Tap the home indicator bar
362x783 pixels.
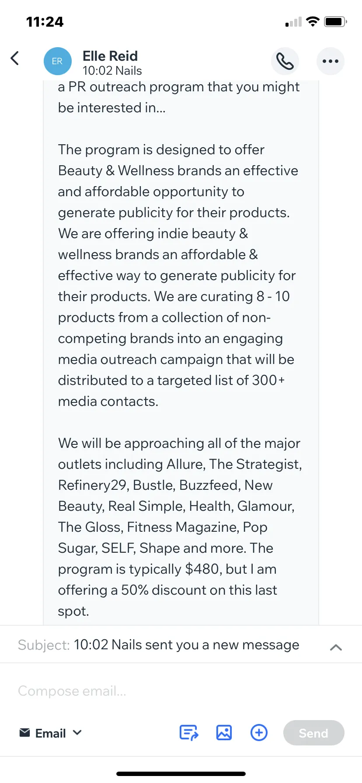click(x=181, y=774)
